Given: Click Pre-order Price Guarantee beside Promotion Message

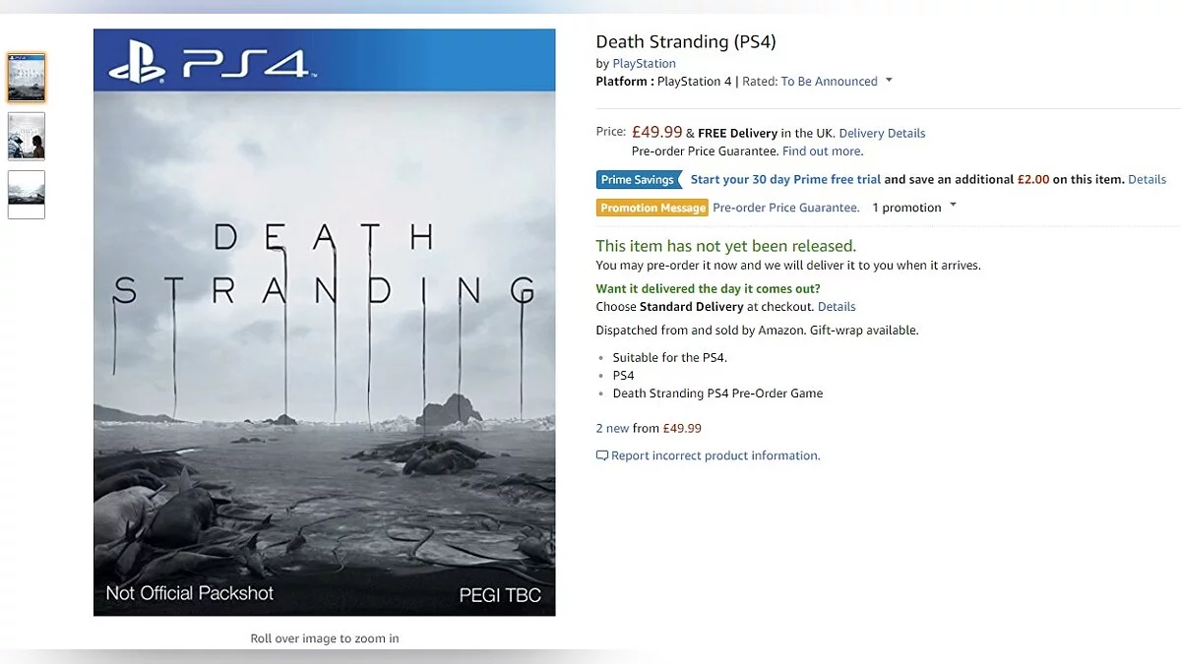Looking at the screenshot, I should [x=785, y=208].
